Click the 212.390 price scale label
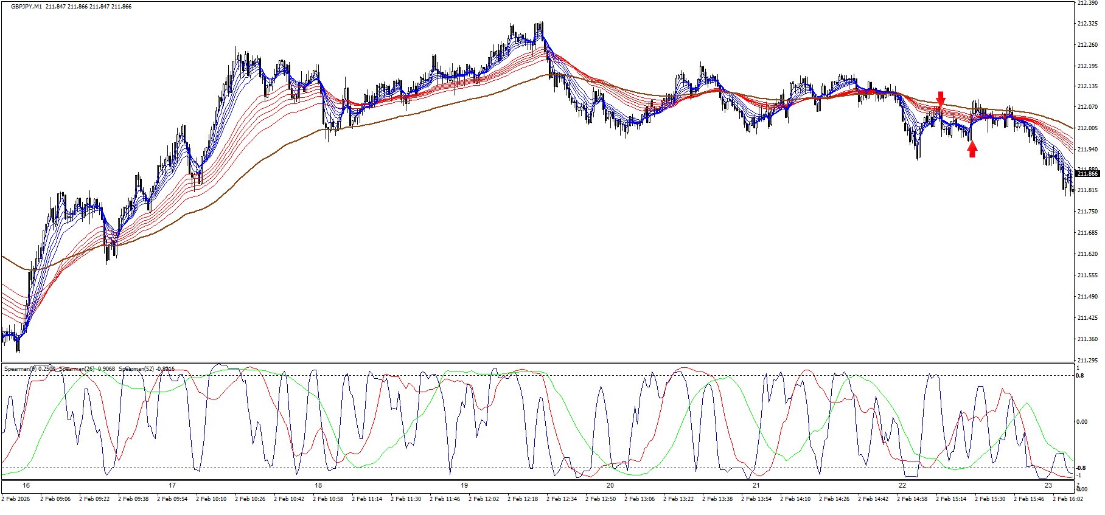Image resolution: width=1105 pixels, height=515 pixels. pyautogui.click(x=1087, y=3)
